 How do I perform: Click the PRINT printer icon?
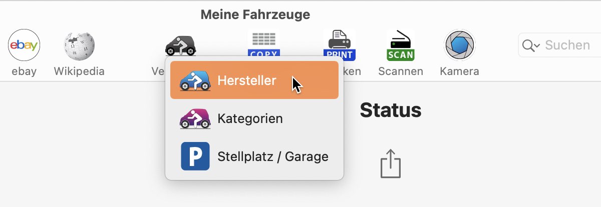click(340, 44)
